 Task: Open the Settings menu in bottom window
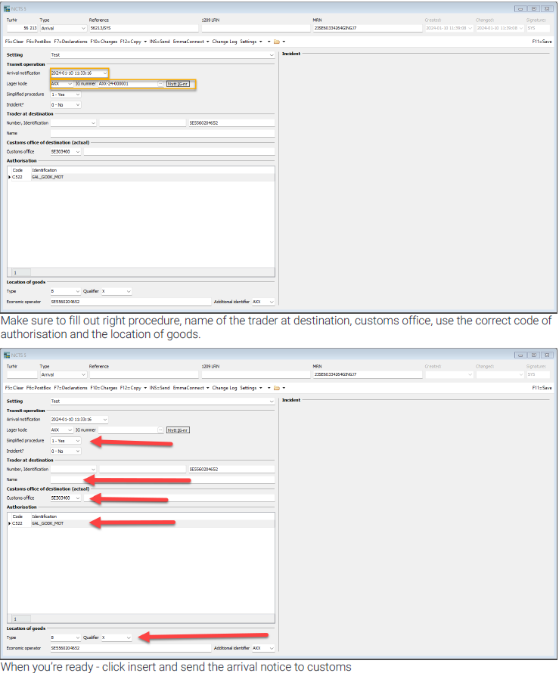(251, 388)
